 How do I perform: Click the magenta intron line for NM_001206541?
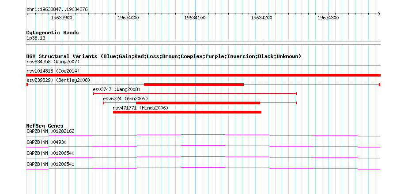tap(203, 168)
